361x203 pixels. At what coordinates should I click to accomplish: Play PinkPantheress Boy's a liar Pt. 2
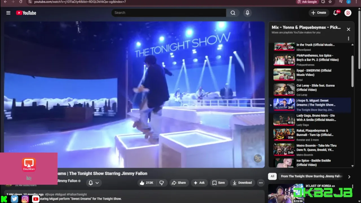[312, 60]
